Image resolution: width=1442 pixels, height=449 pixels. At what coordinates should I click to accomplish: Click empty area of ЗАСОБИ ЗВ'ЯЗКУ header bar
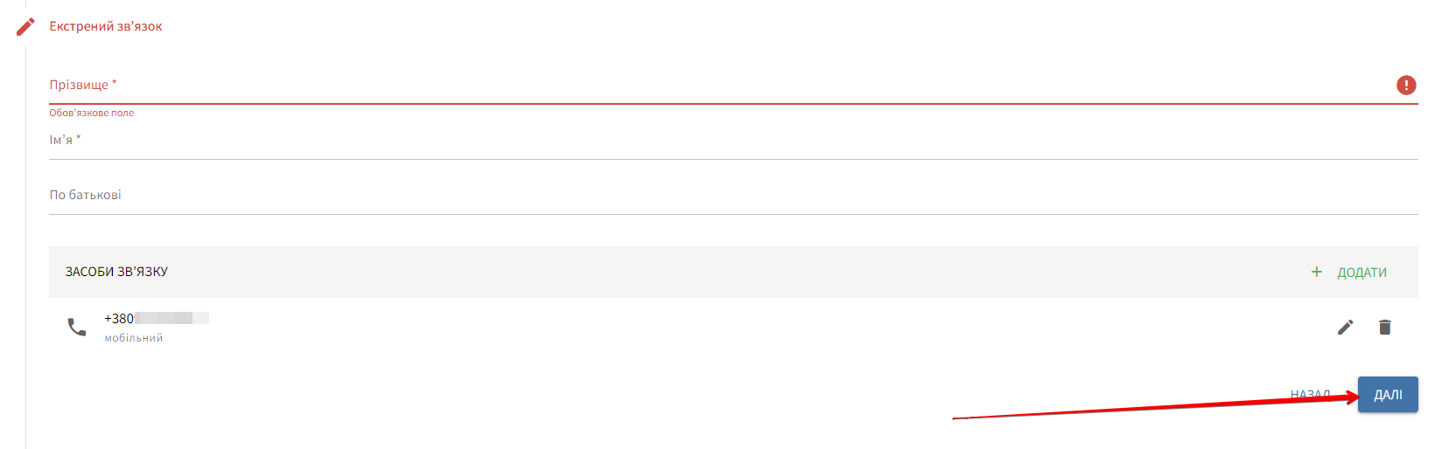coord(700,272)
